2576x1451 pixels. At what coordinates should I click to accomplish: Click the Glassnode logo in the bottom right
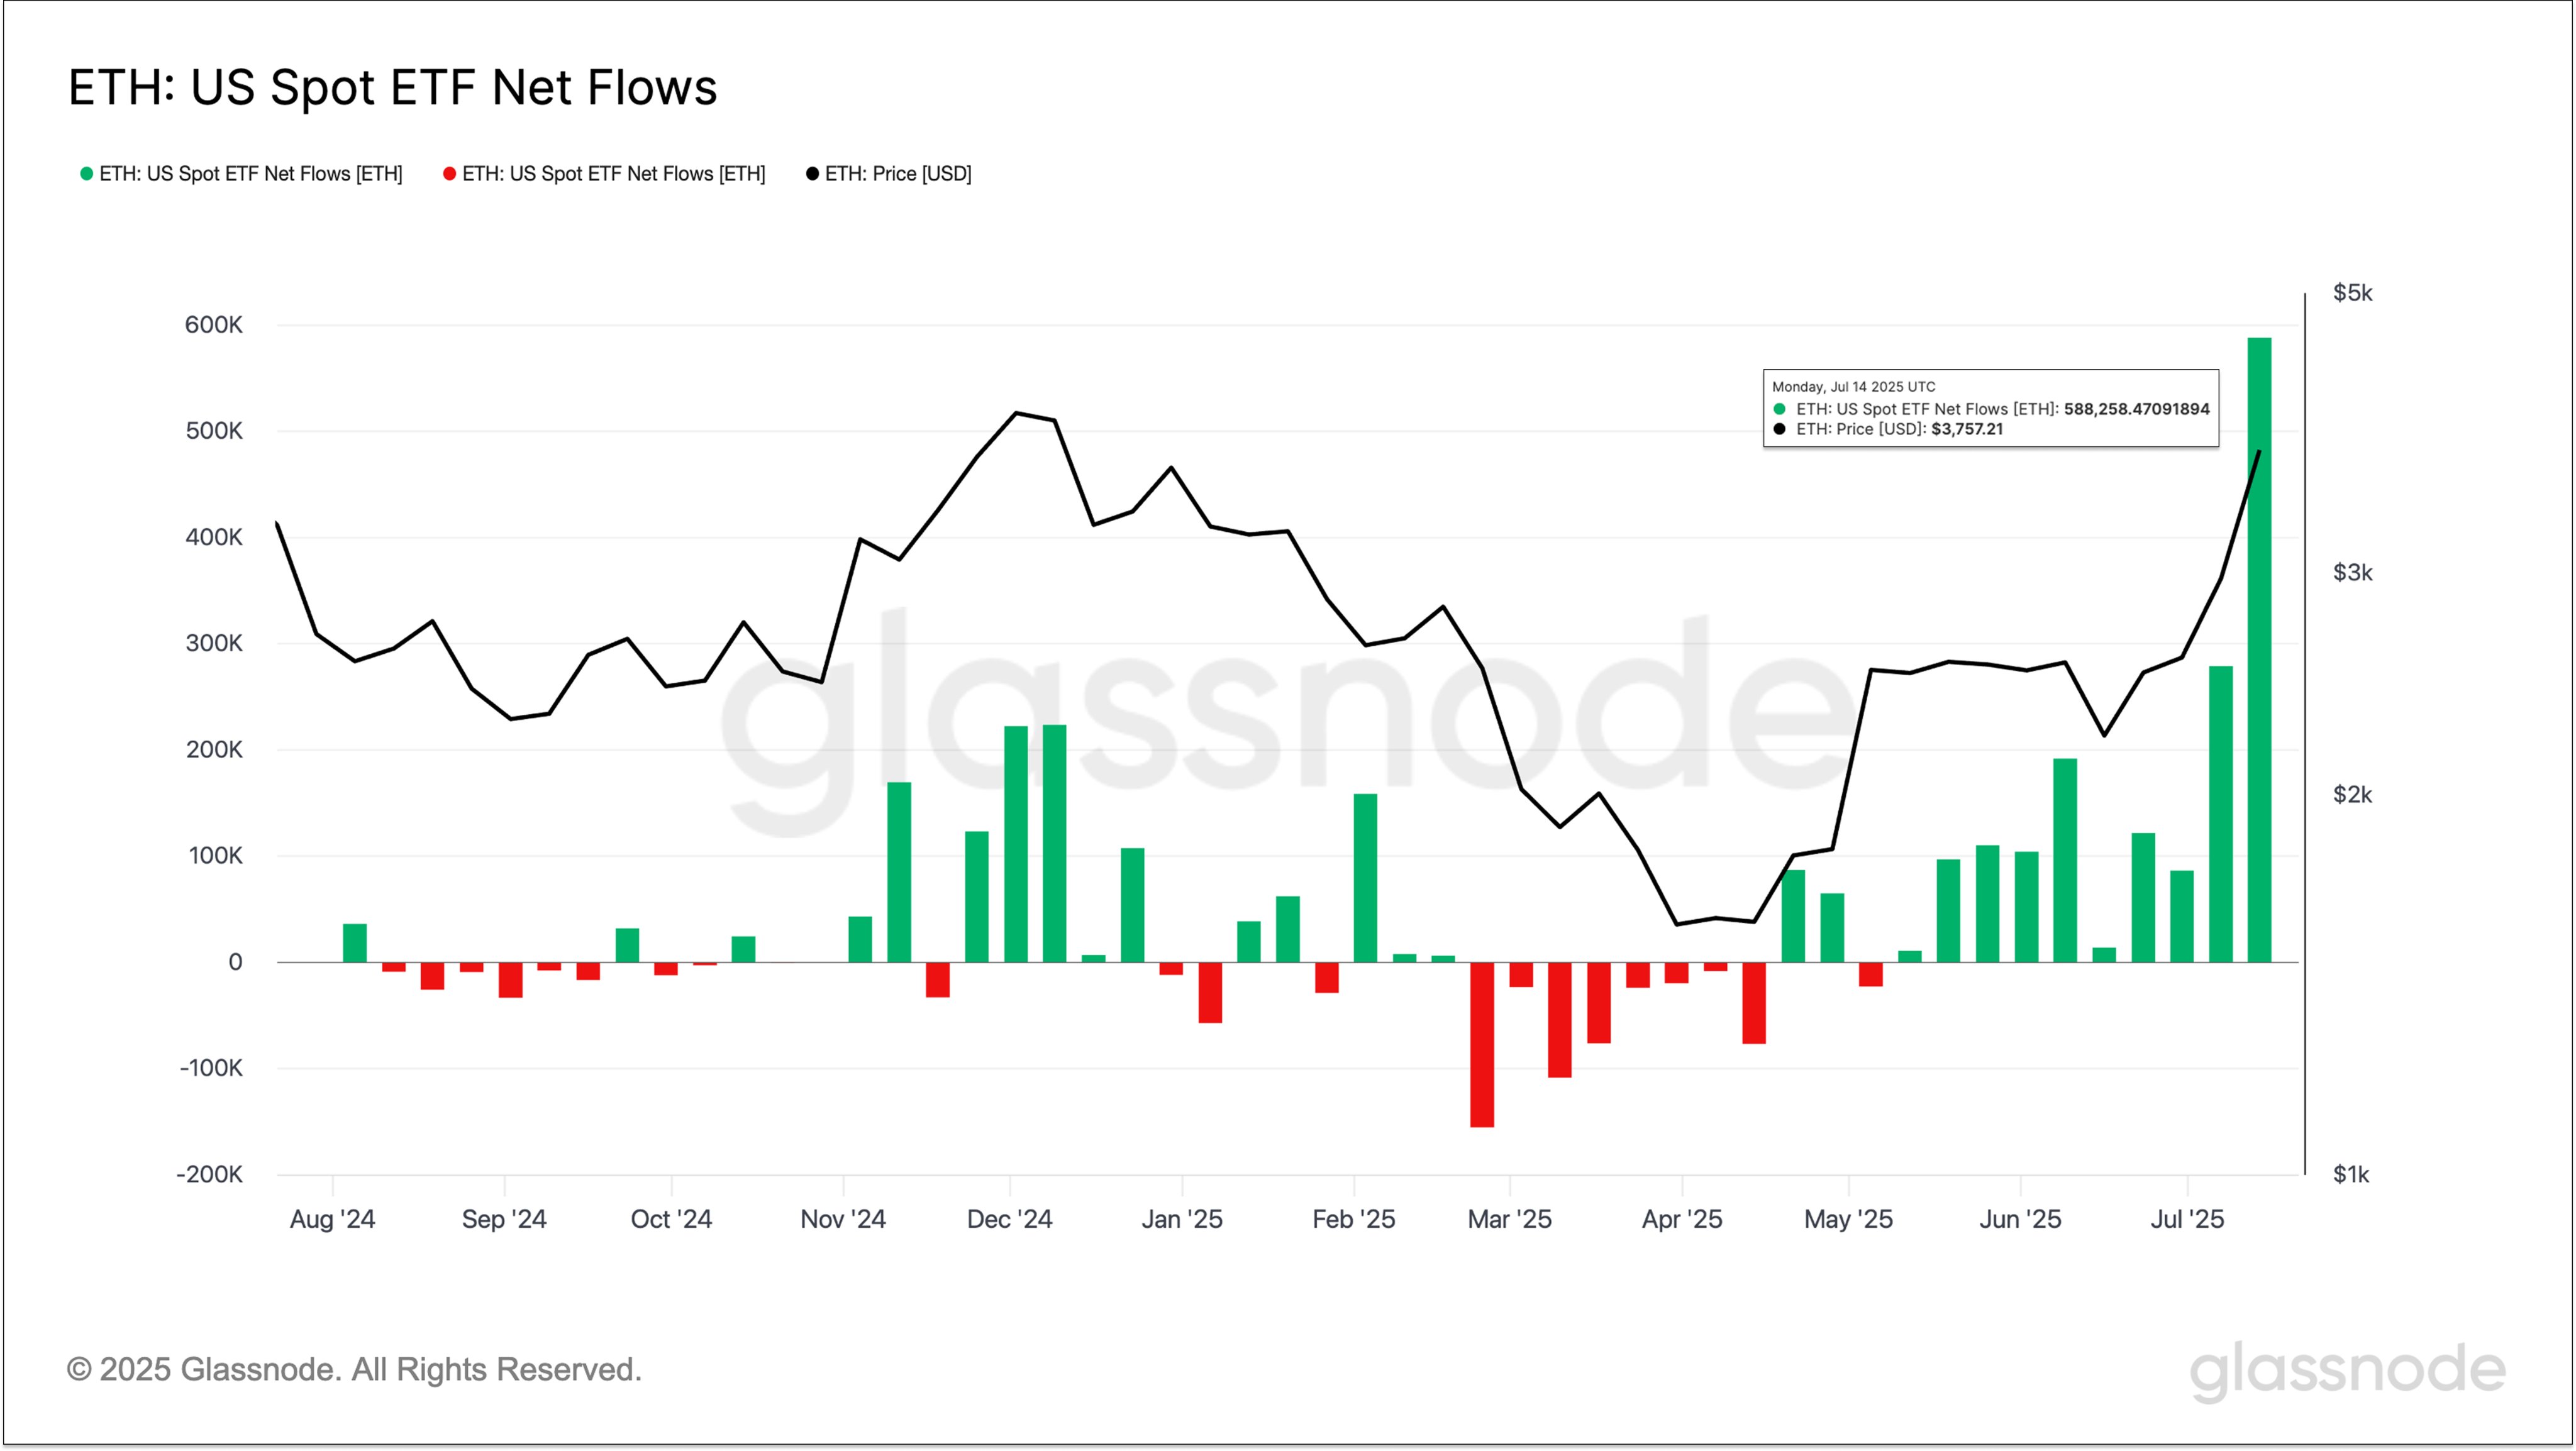pyautogui.click(x=2347, y=1370)
